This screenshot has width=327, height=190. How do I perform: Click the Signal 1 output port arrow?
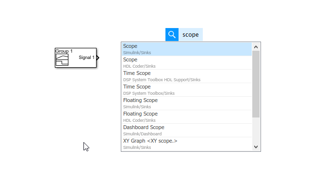[98, 58]
